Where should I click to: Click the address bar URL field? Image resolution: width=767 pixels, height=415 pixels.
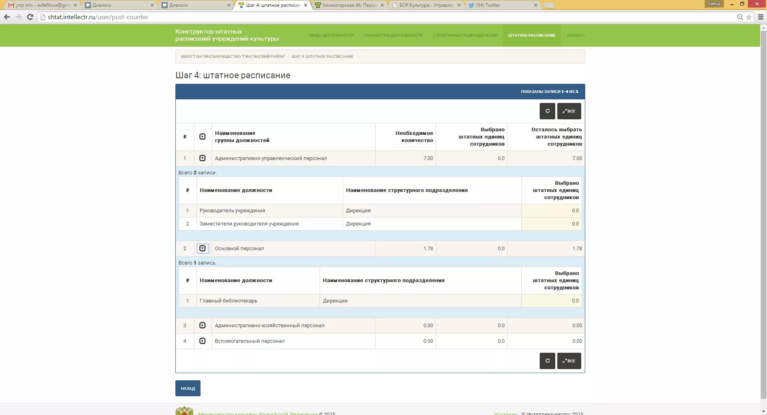(x=387, y=17)
